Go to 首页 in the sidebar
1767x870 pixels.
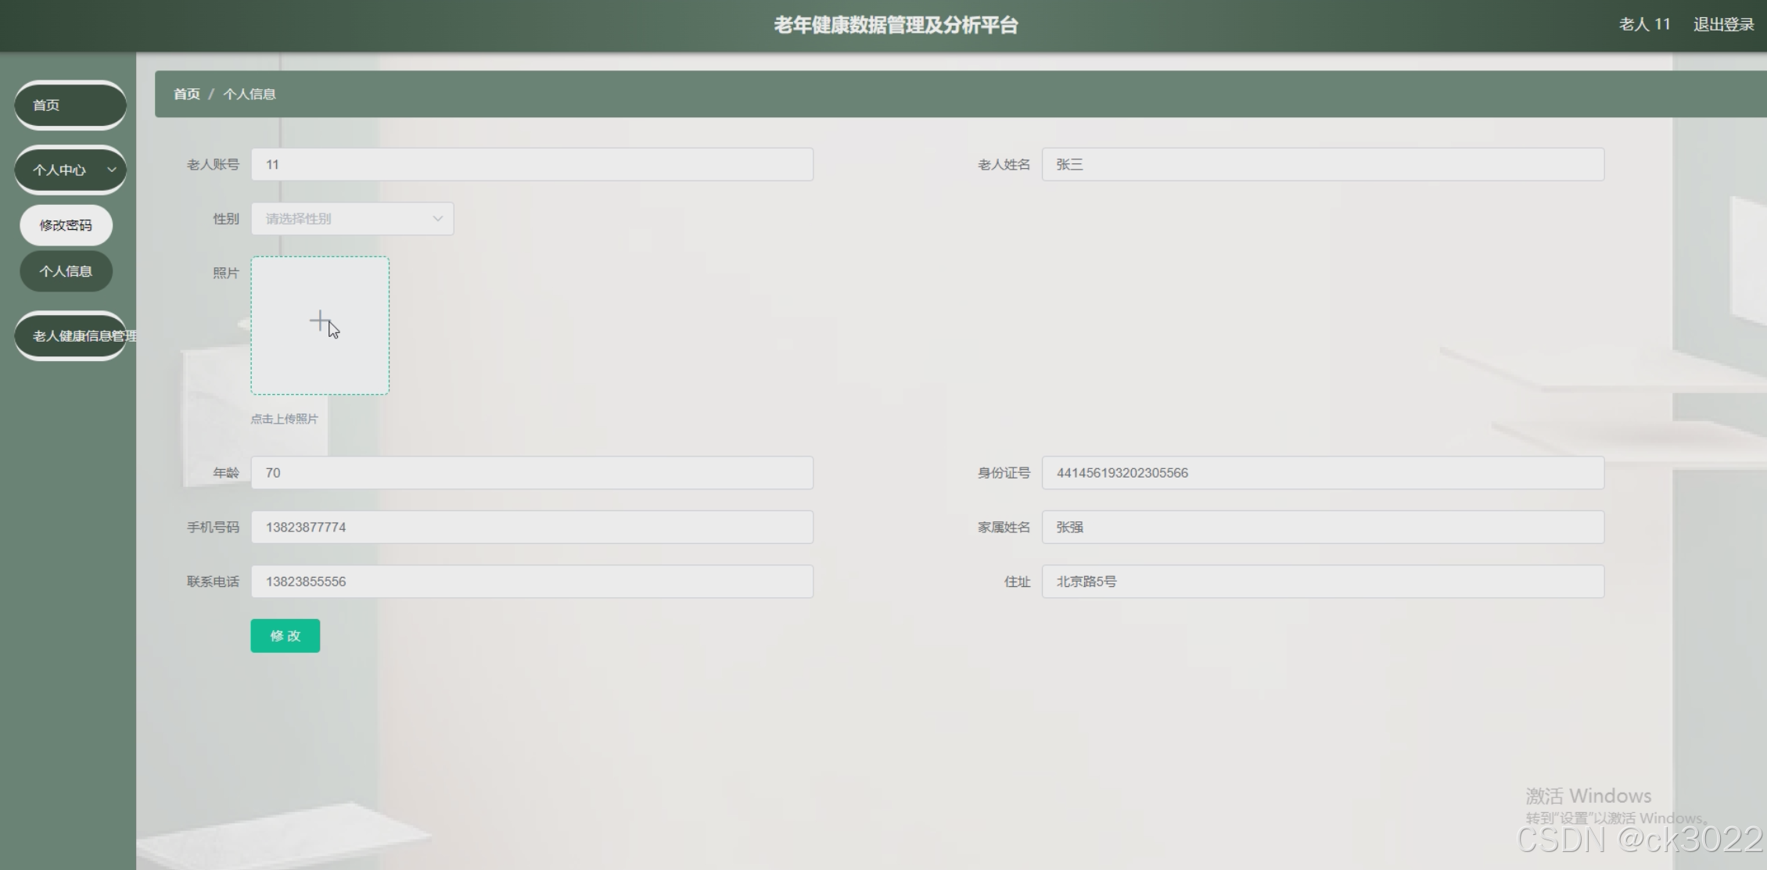click(70, 105)
